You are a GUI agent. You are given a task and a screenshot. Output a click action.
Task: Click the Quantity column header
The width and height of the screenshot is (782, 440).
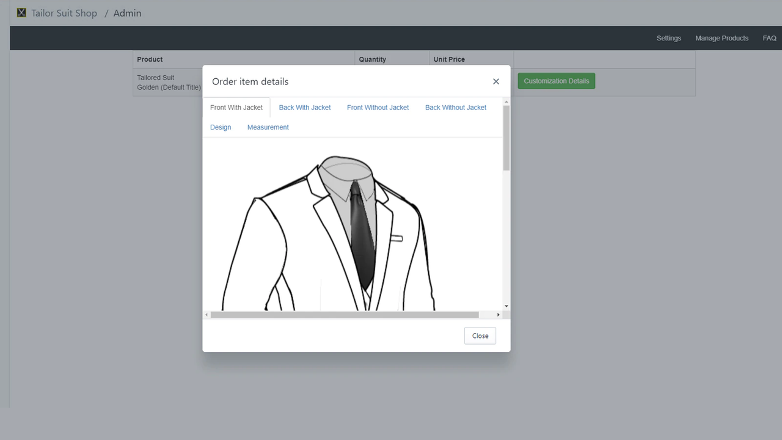[373, 59]
